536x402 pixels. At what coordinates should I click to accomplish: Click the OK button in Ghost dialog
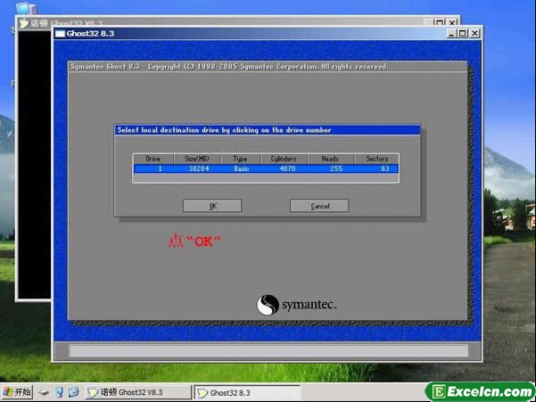tap(212, 206)
